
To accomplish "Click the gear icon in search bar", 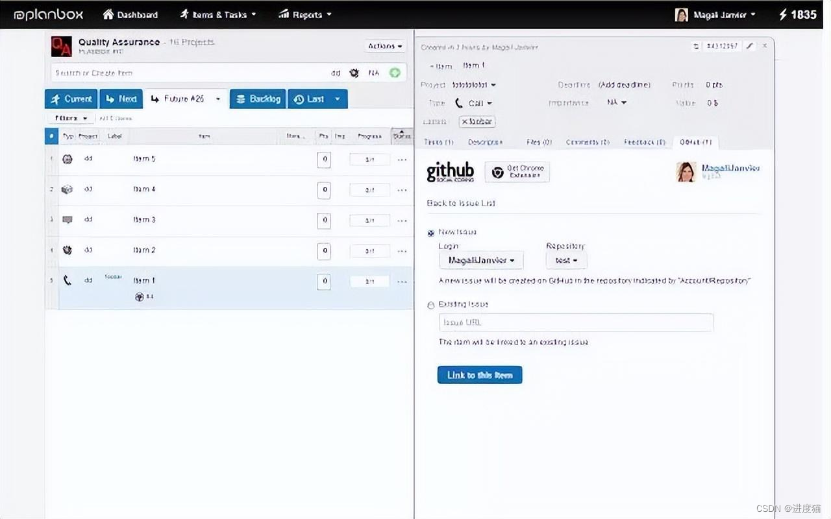I will (354, 73).
